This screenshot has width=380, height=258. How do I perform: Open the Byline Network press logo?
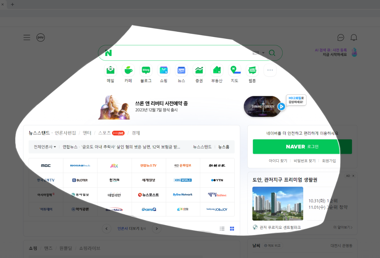point(183,195)
